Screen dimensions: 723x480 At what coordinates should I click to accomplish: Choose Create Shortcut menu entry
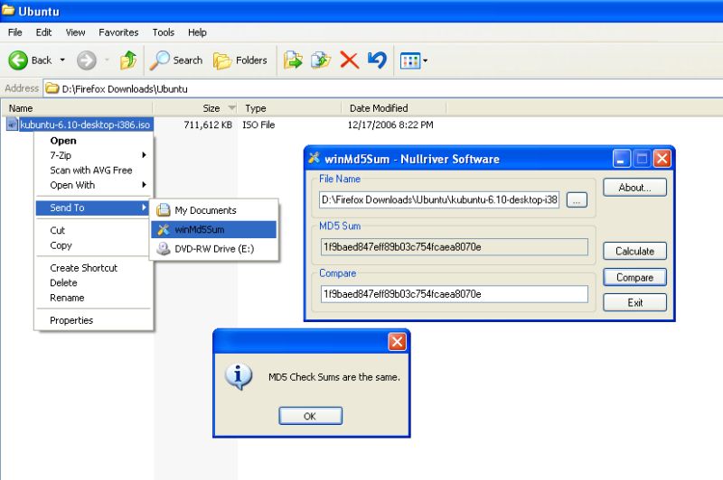coord(94,268)
